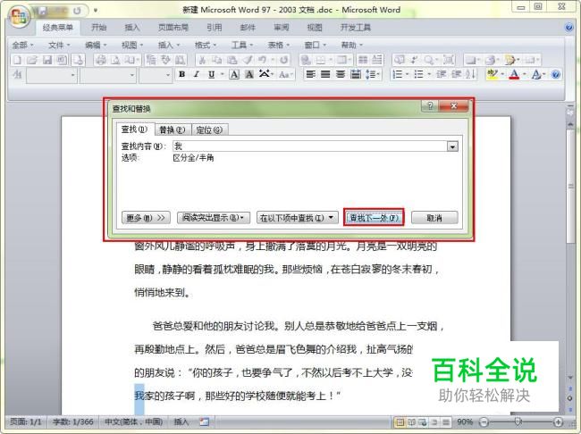
Task: Click the Cut scissors icon
Action: coord(202,60)
